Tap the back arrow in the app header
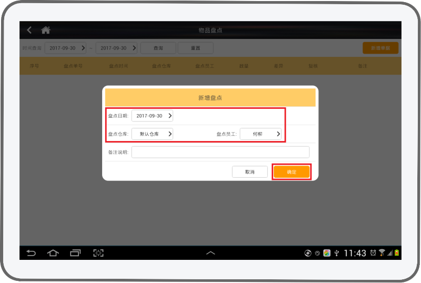This screenshot has width=421, height=283. click(x=29, y=31)
